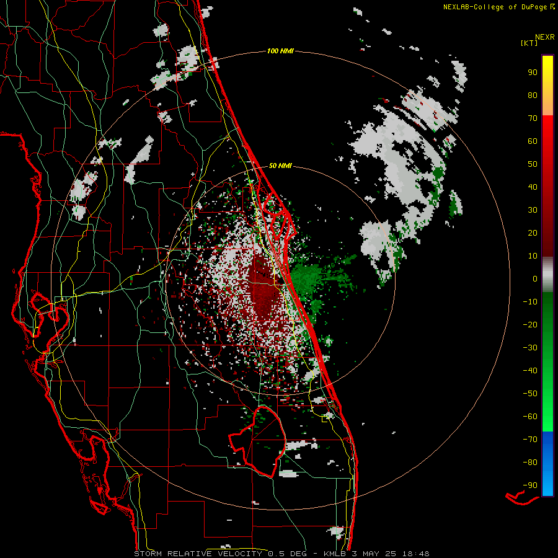The height and width of the screenshot is (558, 558).
Task: Click the 40 knot scale label
Action: 533,187
